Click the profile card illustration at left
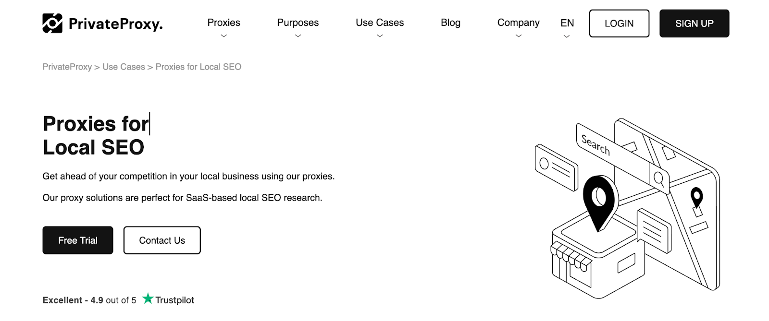Screen dimensions: 769x321 pos(556,167)
